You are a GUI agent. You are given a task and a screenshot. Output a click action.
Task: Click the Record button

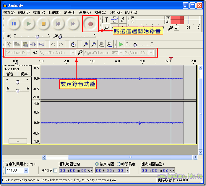[90, 24]
